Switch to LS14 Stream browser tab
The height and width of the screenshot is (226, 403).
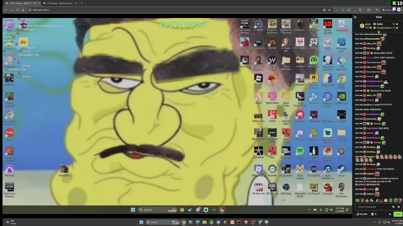pos(60,3)
